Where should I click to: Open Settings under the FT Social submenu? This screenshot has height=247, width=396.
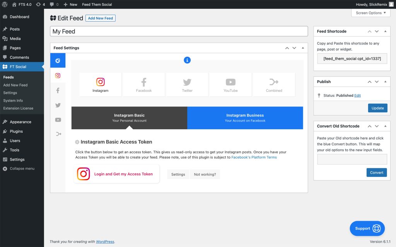10,93
